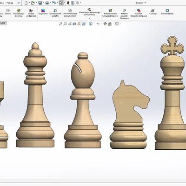Click Dynamic Annotation Views icon

pyautogui.click(x=79, y=24)
